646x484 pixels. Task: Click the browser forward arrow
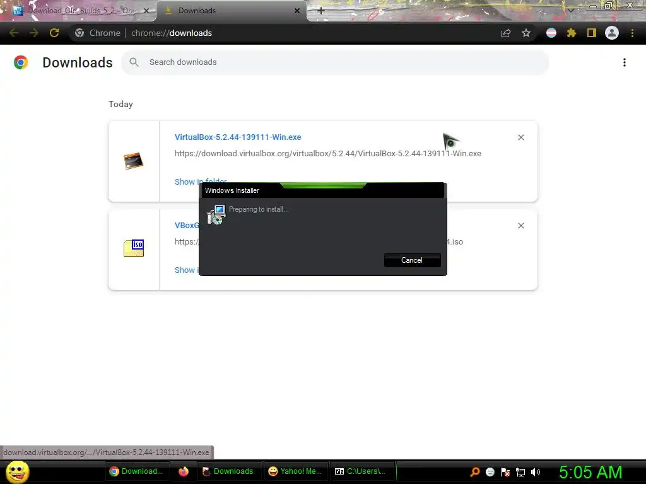[34, 33]
